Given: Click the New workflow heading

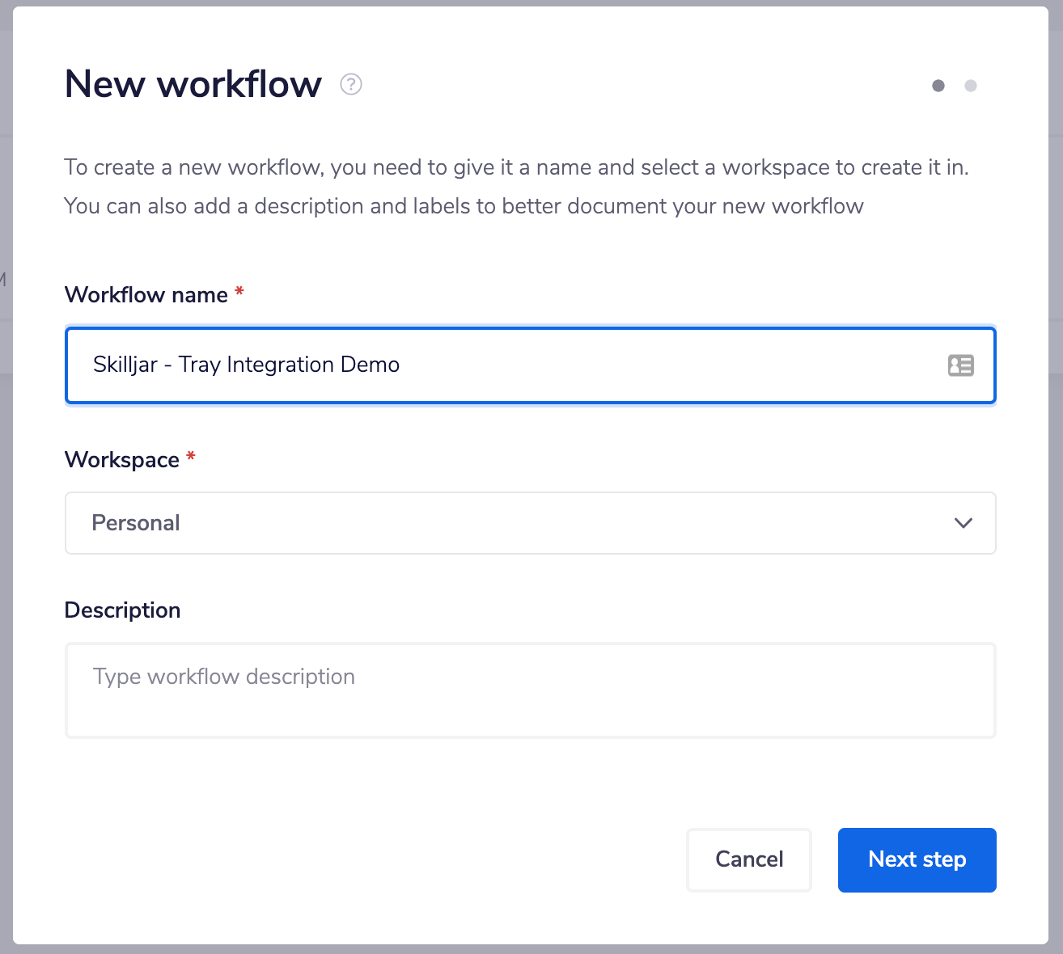Looking at the screenshot, I should click(193, 84).
